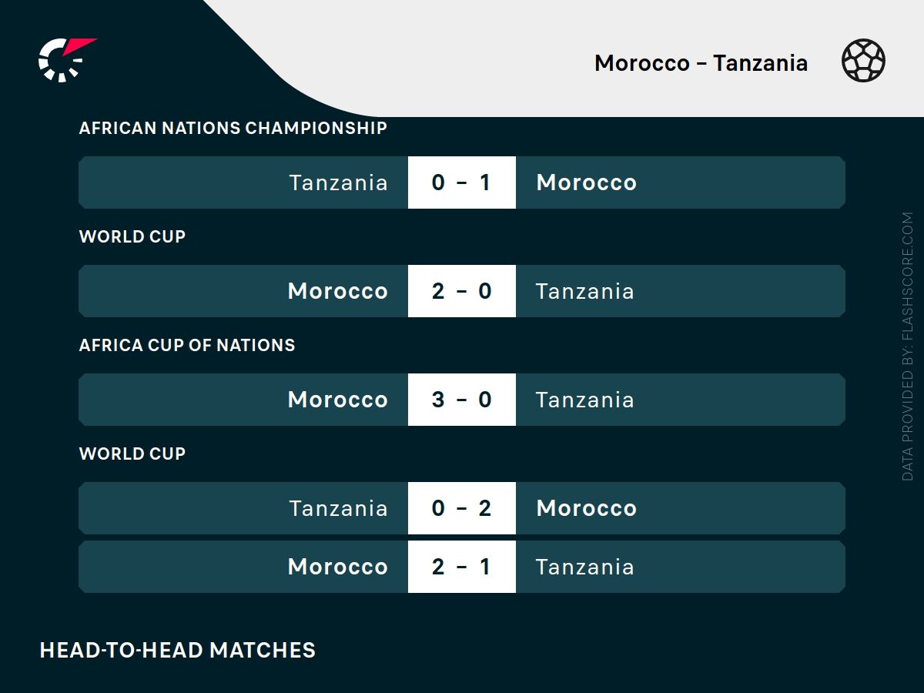Screen dimensions: 924x693
Task: Click the World Cup heading above the 0-2 match
Action: tap(132, 454)
